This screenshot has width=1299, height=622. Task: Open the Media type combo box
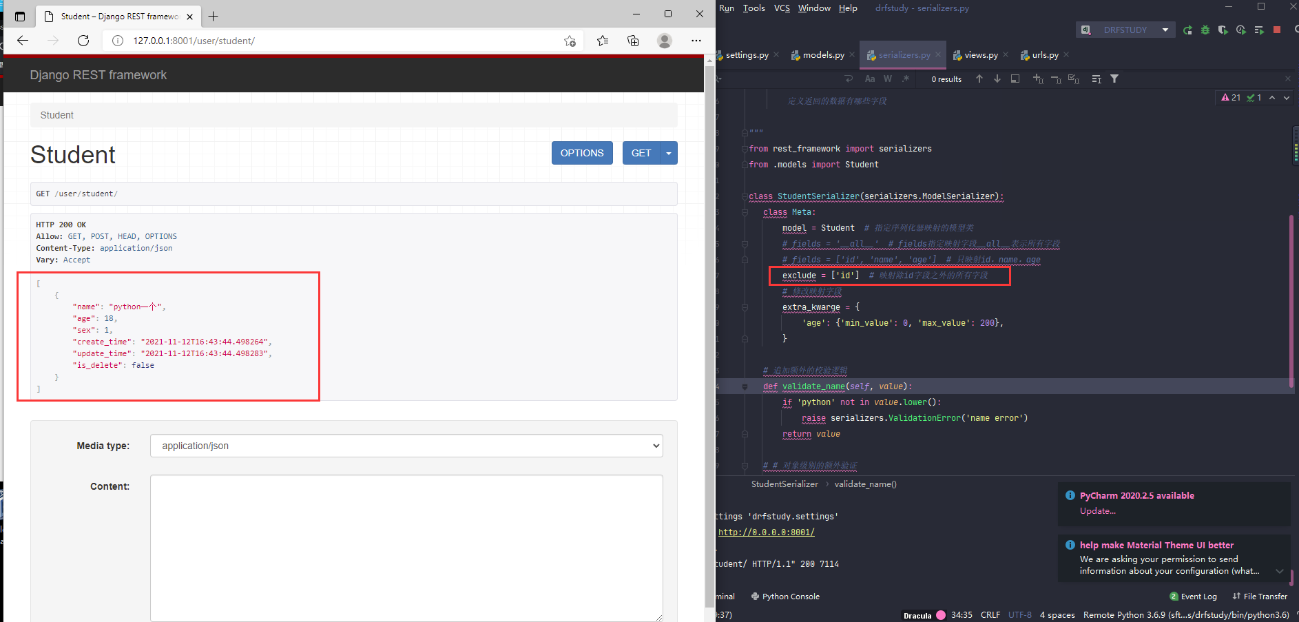[x=406, y=446]
